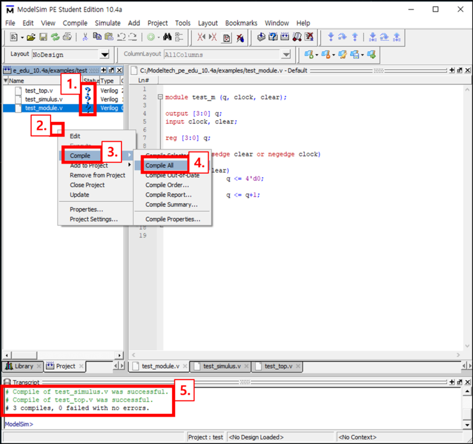Click the first red X-arrow toolbar icon
The image size is (473, 444).
coord(201,37)
